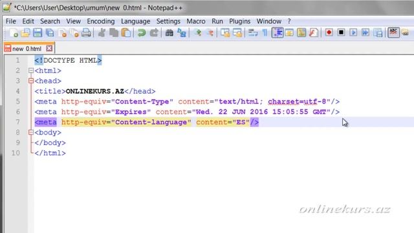
Task: Collapse the body tag fold on line 8
Action: 31,132
